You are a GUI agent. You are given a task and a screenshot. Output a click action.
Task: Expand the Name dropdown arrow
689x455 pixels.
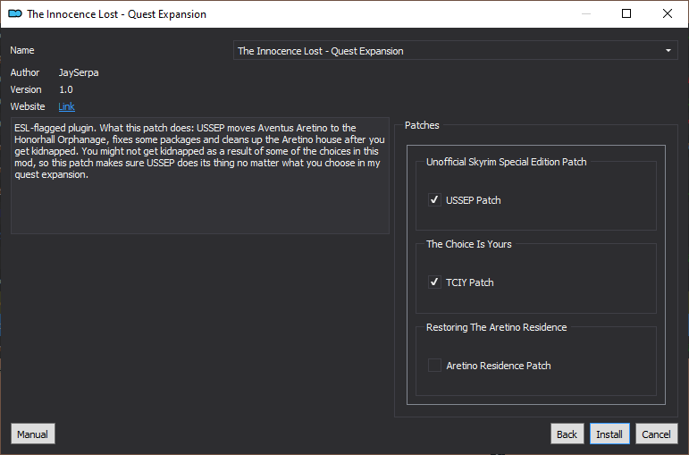coord(668,51)
